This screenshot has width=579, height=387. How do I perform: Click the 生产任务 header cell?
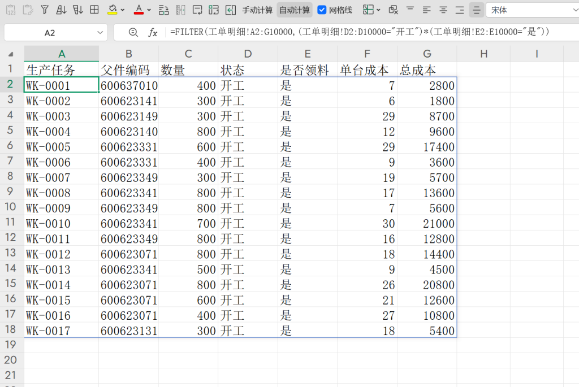(x=62, y=69)
